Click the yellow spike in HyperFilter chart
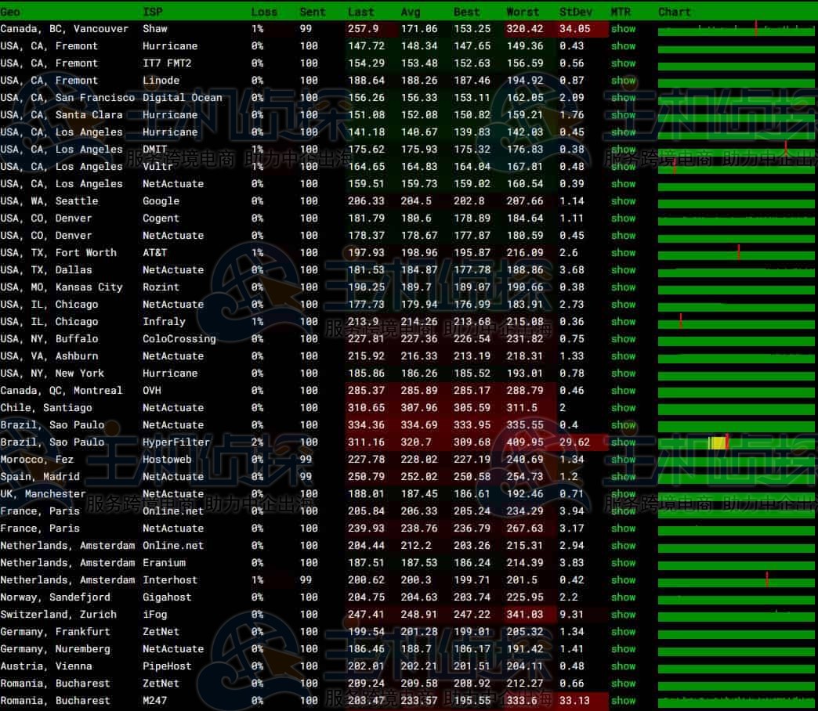This screenshot has height=711, width=818. click(716, 443)
